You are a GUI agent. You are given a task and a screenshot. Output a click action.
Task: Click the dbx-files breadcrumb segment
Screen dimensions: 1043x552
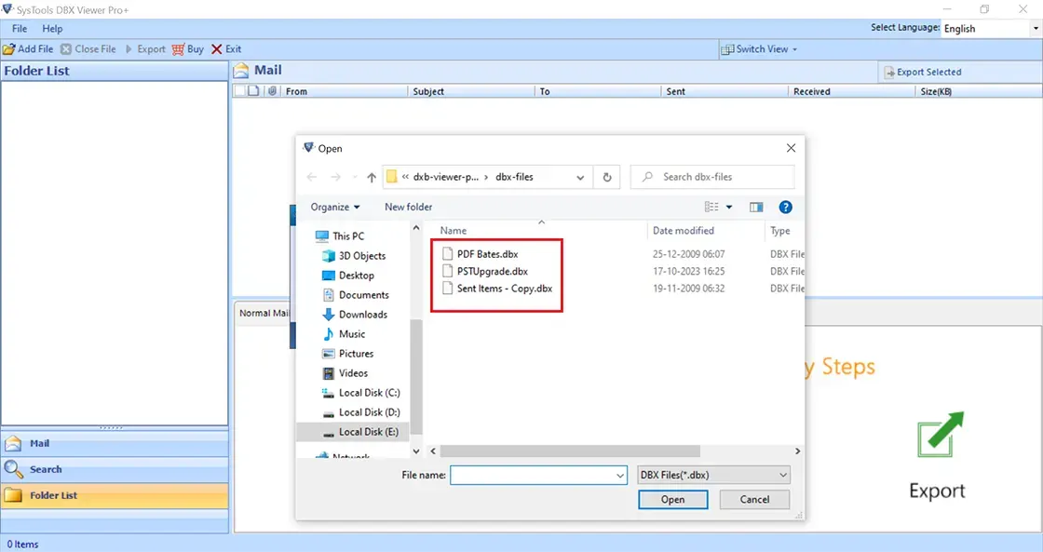pyautogui.click(x=514, y=177)
